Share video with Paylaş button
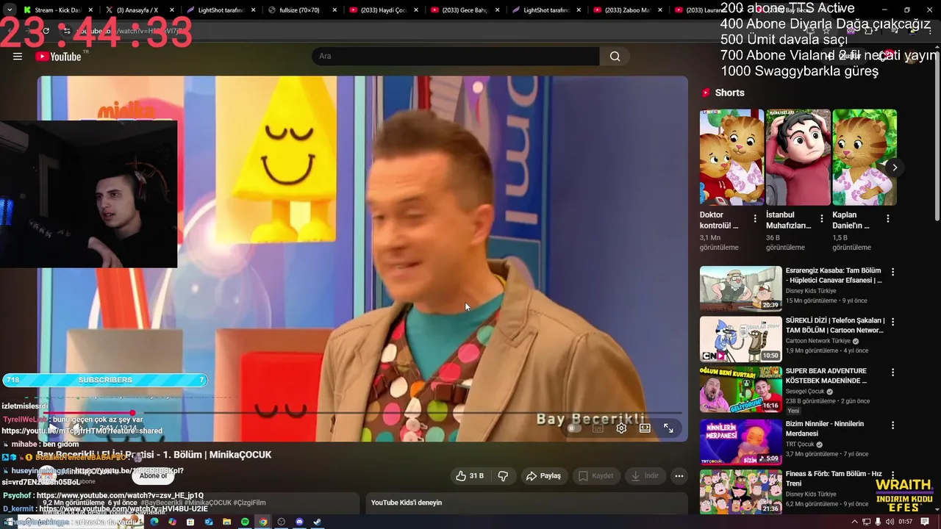The image size is (941, 529). [543, 476]
